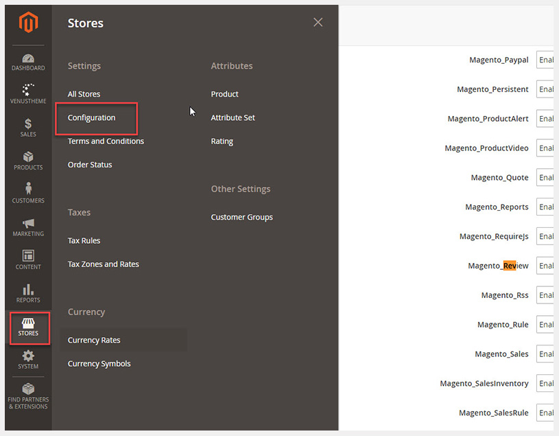Open the Magento_Paypal enable dropdown
Viewport: 559px width, 436px height.
point(545,60)
